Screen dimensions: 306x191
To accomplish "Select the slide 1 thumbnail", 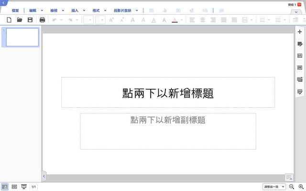I will pyautogui.click(x=22, y=37).
